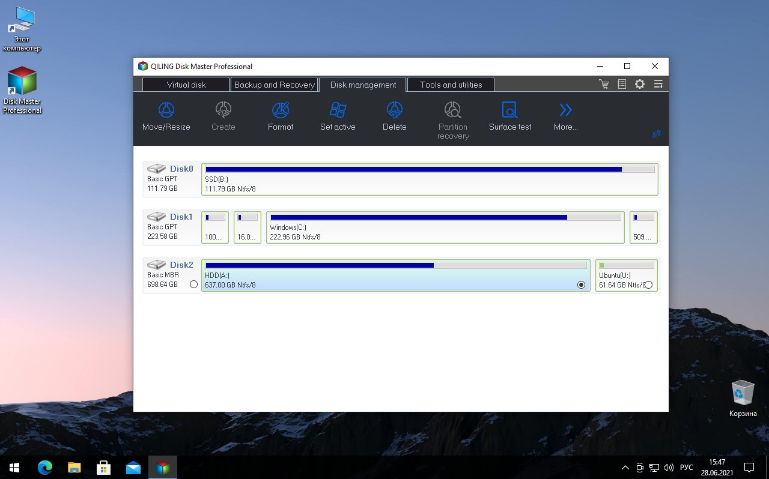
Task: Select the HDD(A:) partition radio button
Action: [581, 285]
